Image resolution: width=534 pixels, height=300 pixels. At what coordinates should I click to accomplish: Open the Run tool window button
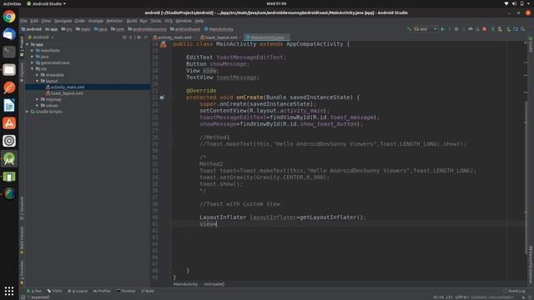(x=34, y=291)
